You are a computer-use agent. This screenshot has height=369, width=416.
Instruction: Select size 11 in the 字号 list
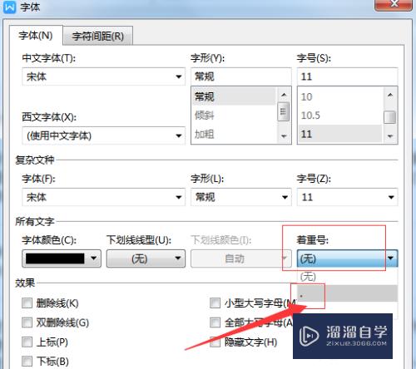click(340, 134)
